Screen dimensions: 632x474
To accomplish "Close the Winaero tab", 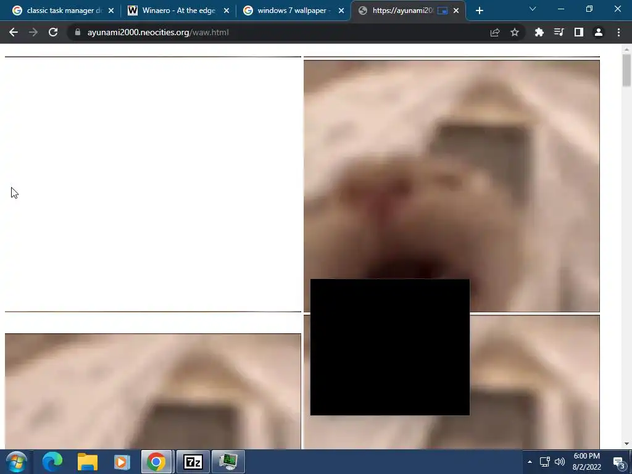I will pyautogui.click(x=227, y=10).
